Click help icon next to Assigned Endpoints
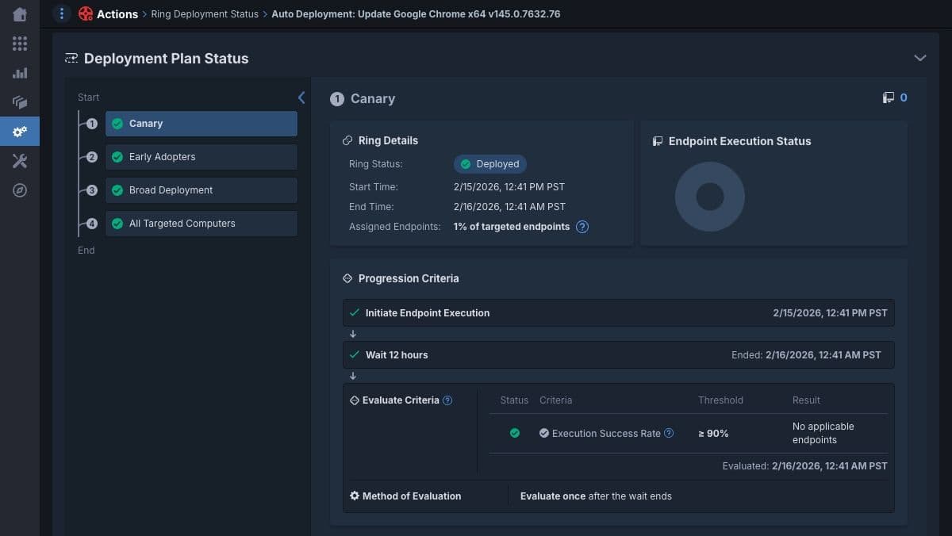 [x=582, y=227]
